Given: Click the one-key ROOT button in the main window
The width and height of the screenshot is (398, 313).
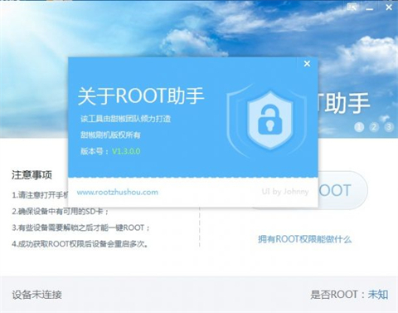Looking at the screenshot, I should 342,190.
